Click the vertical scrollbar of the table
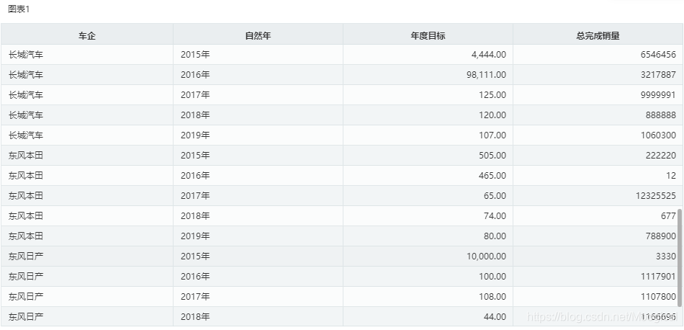The height and width of the screenshot is (330, 684). (680, 257)
